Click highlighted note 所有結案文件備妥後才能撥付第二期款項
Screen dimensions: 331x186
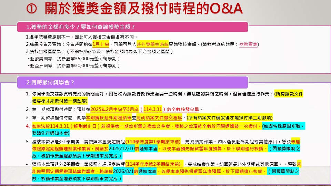pos(230,117)
